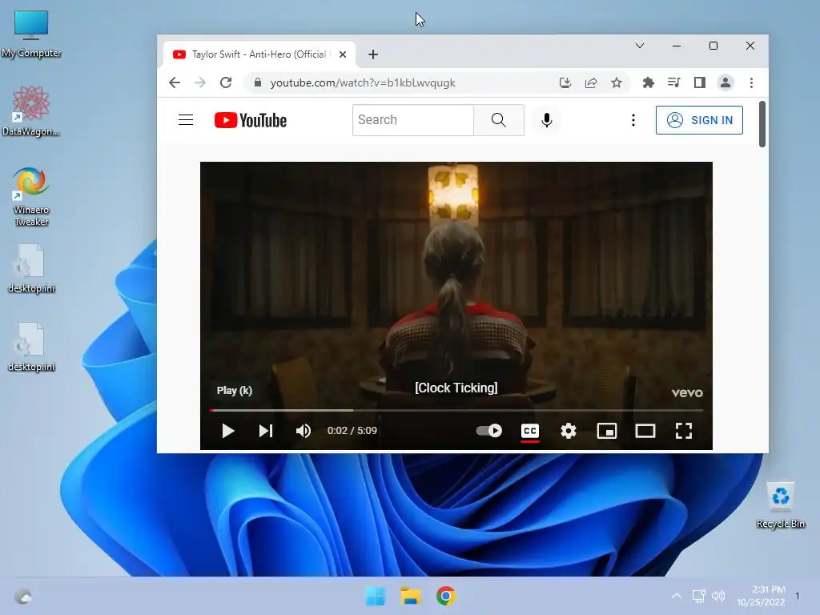The height and width of the screenshot is (615, 820).
Task: Toggle the autoplay switch in the player
Action: (489, 430)
